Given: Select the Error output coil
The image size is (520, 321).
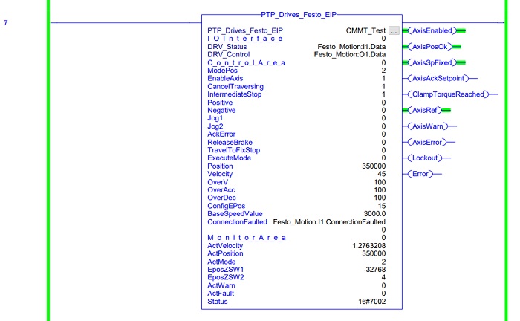Looking at the screenshot, I should tap(420, 174).
